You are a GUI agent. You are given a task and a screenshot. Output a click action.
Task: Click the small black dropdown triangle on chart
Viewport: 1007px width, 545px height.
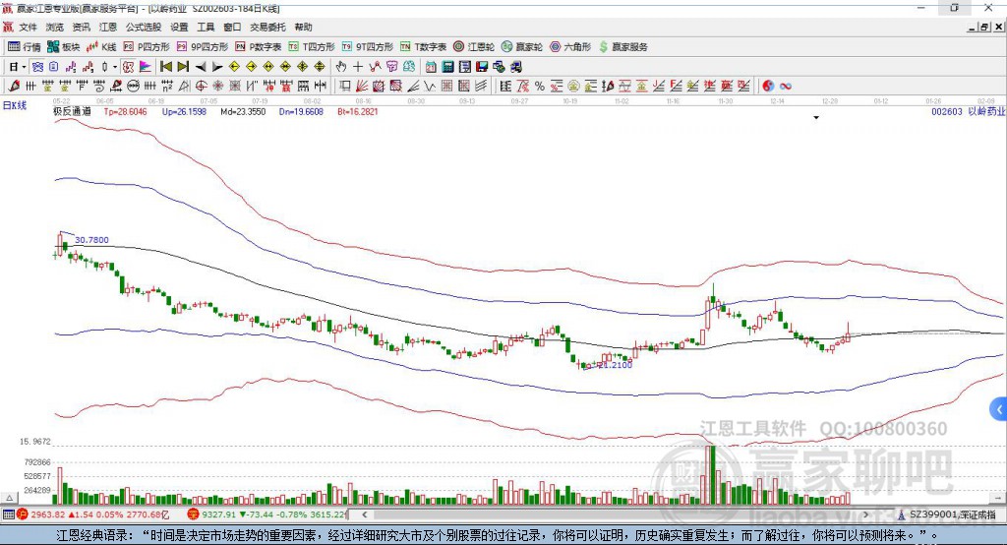(x=816, y=118)
